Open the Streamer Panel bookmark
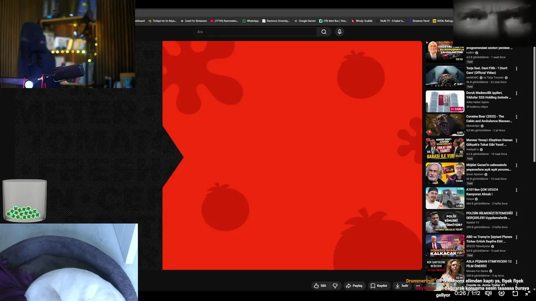The width and height of the screenshot is (536, 301). click(419, 21)
